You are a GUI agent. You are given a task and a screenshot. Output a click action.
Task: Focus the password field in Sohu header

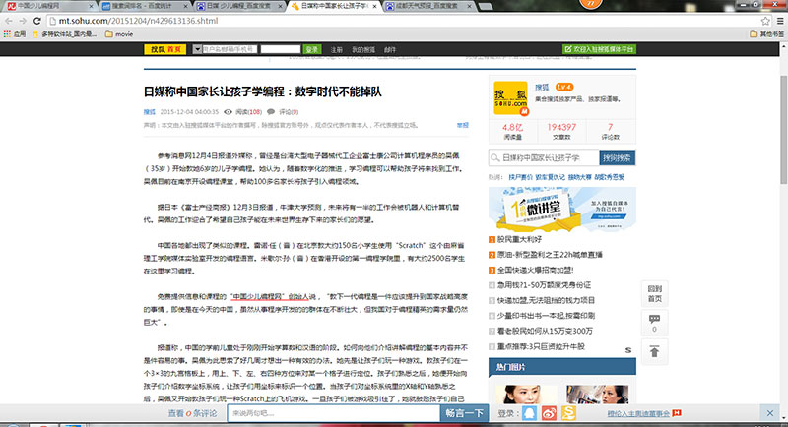281,49
